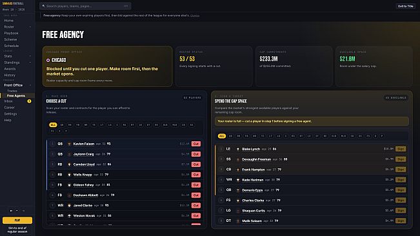Screen dimensions: 420x236
Task: Filter free agents by P position
Action: pyautogui.click(x=382, y=136)
